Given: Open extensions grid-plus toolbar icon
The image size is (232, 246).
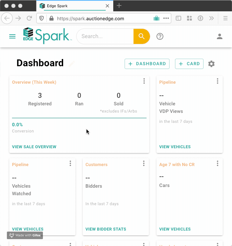Looking at the screenshot, I should [189, 19].
